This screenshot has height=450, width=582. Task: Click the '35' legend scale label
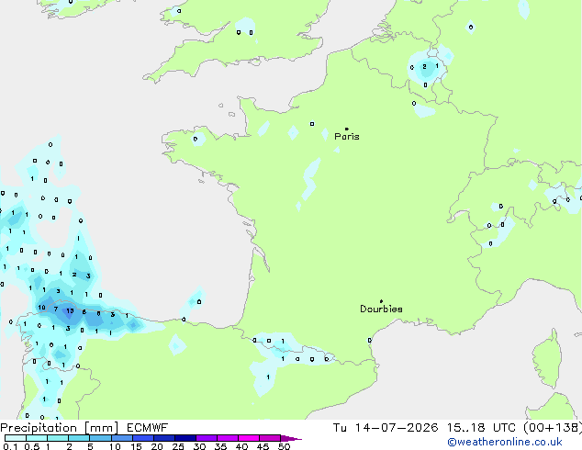(x=220, y=446)
